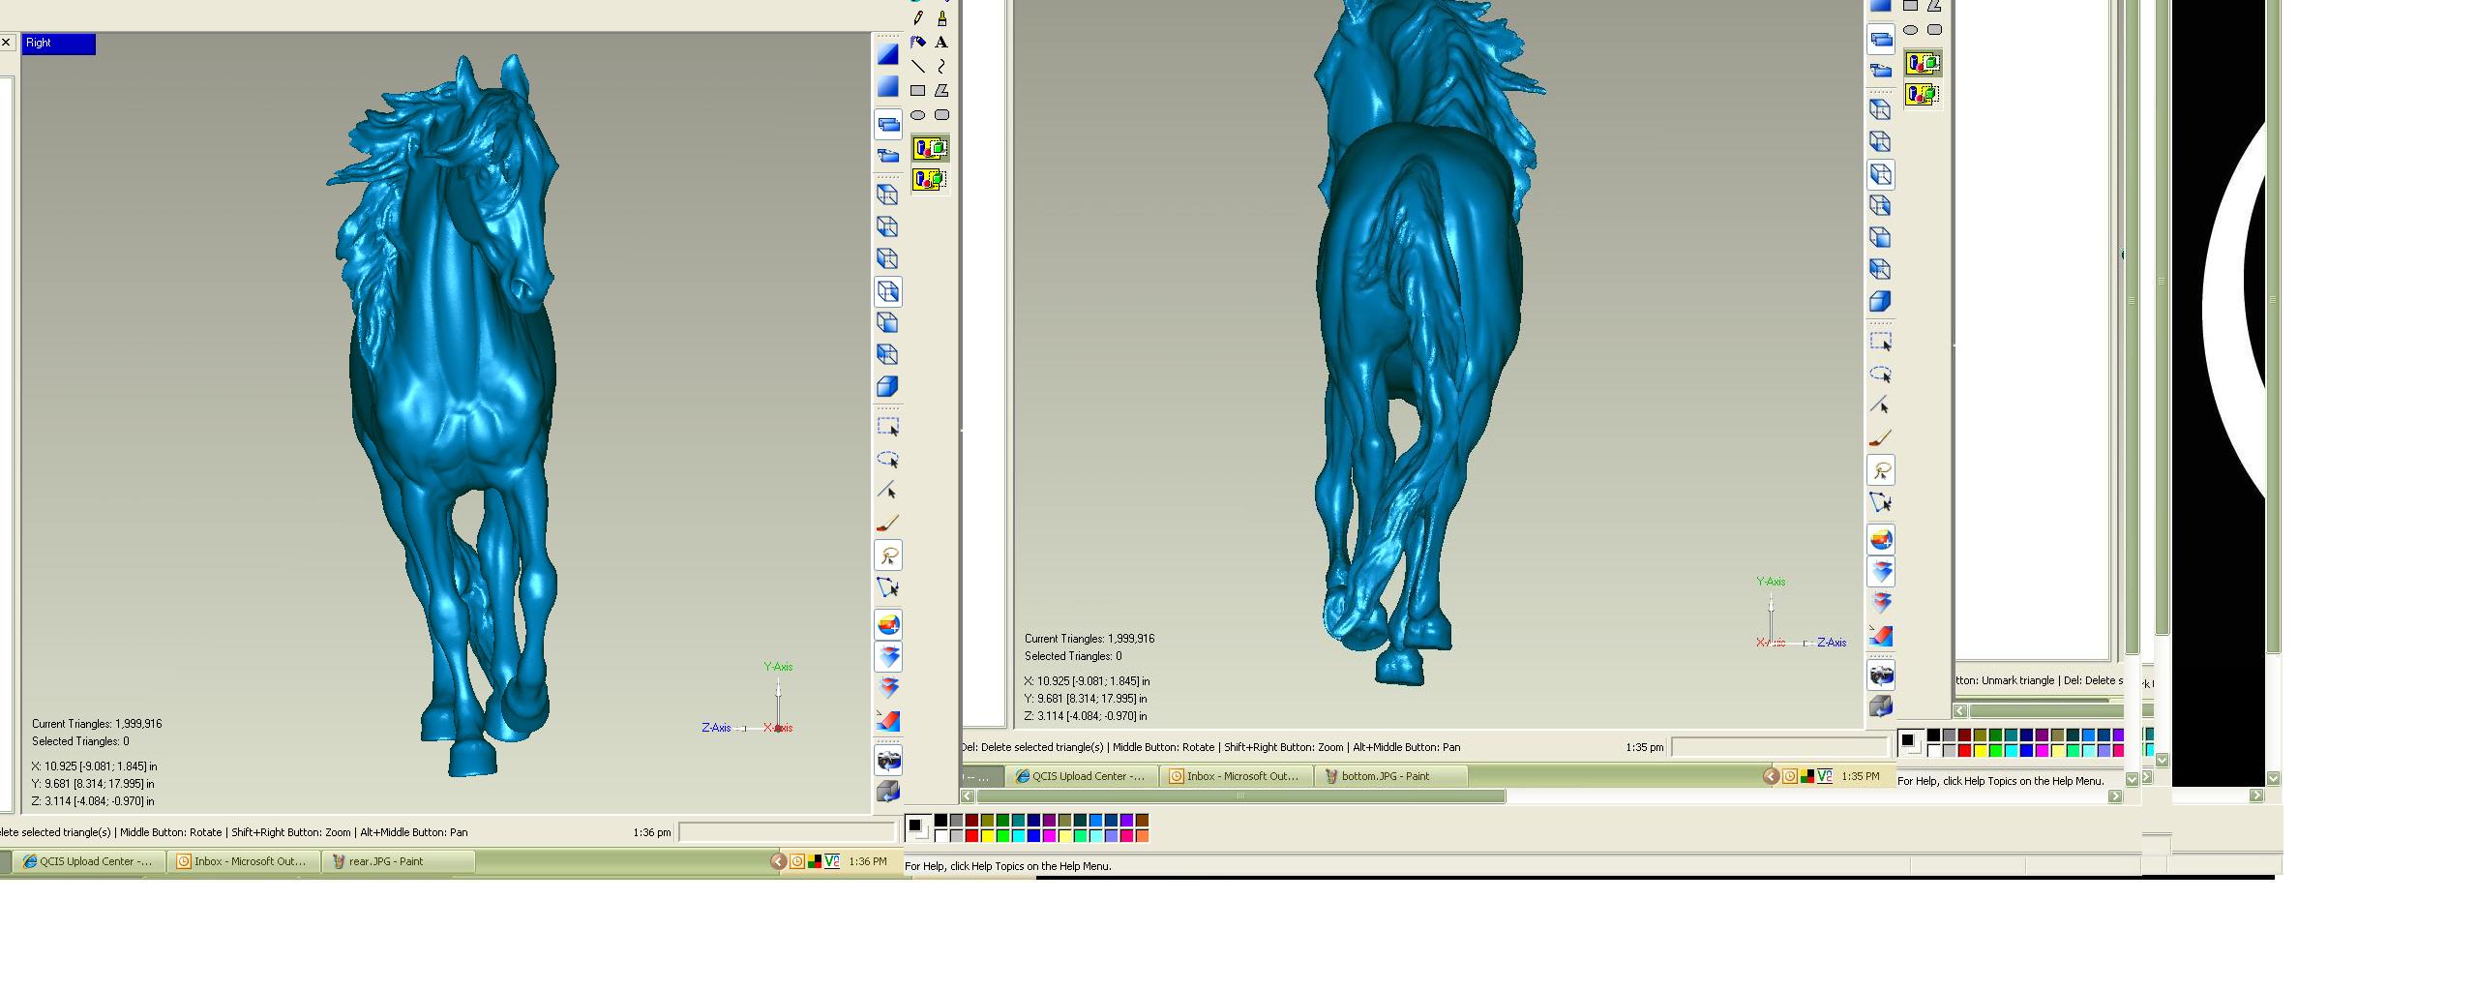This screenshot has height=991, width=2477.
Task: Select Paint's Curve drawing tool
Action: (941, 67)
